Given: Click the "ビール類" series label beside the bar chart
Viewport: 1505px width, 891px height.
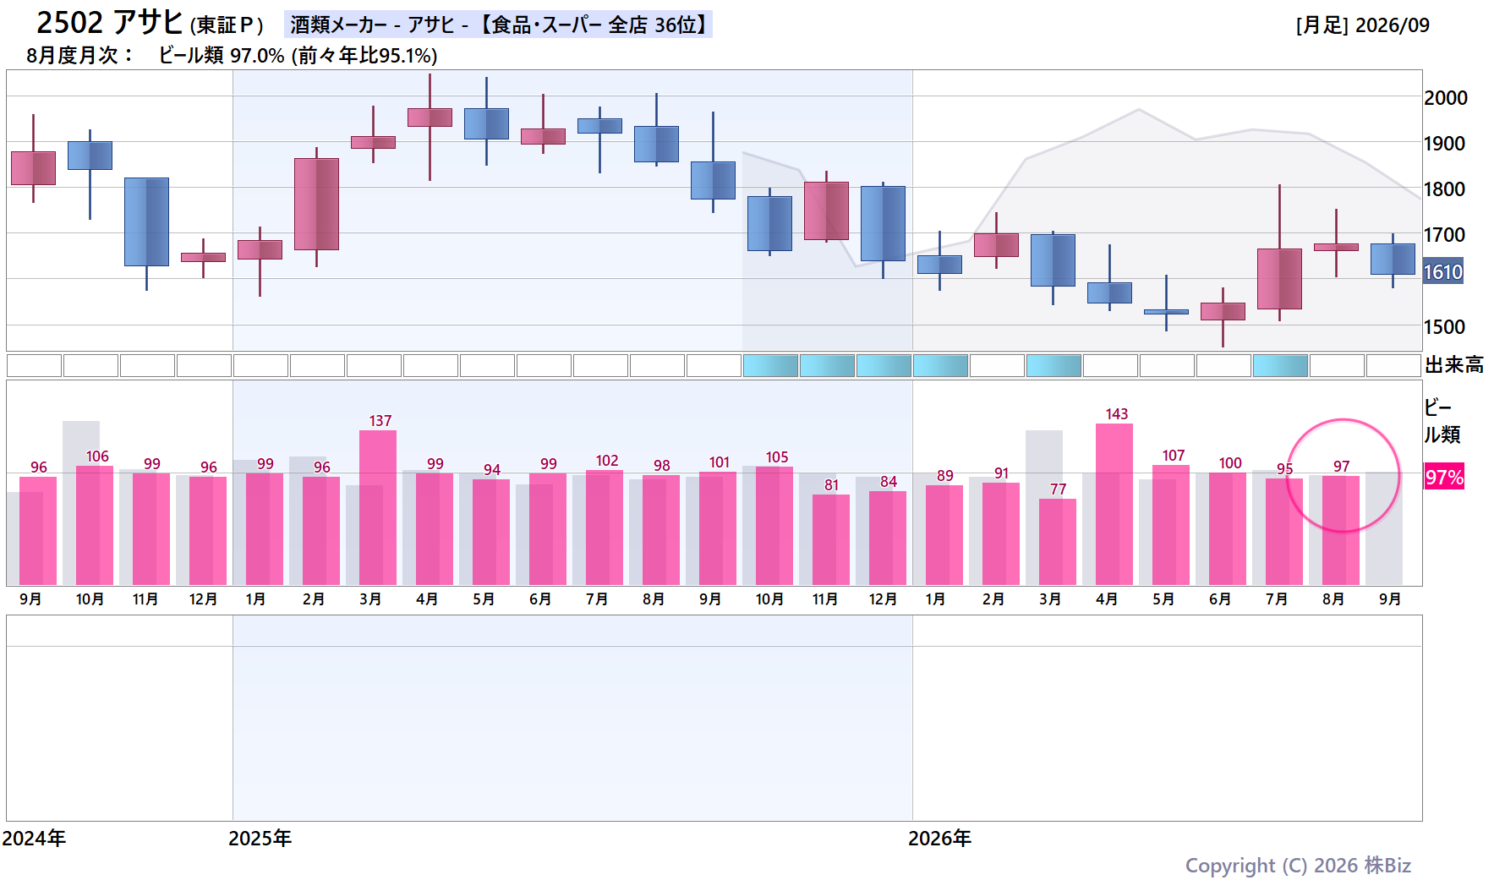Looking at the screenshot, I should coord(1442,421).
